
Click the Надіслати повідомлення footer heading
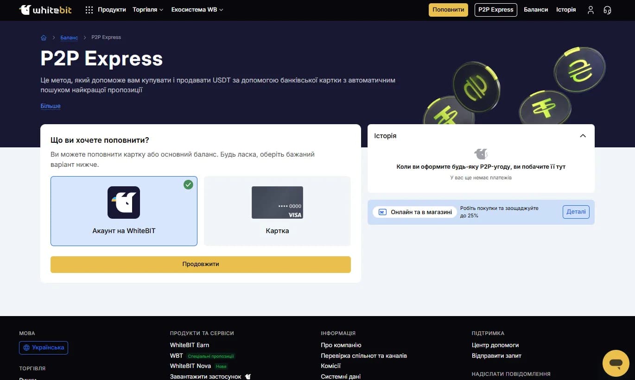click(511, 374)
